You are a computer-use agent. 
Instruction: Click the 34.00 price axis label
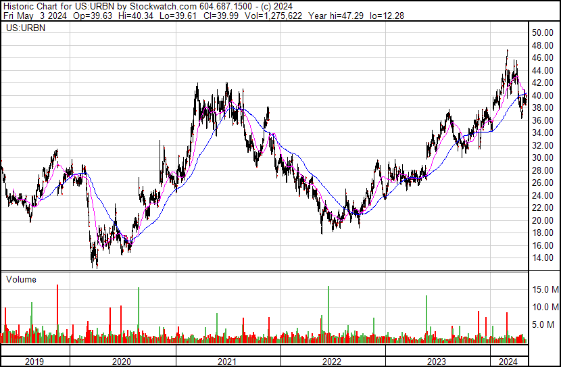tap(543, 133)
